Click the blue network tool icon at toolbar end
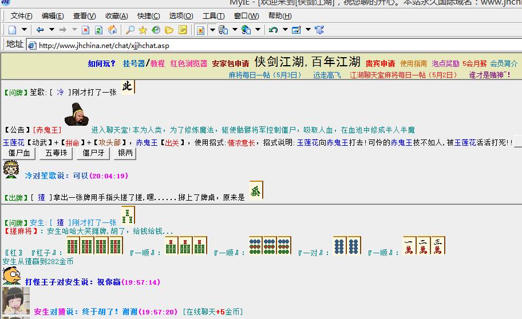This screenshot has height=319, width=522. 319,30
